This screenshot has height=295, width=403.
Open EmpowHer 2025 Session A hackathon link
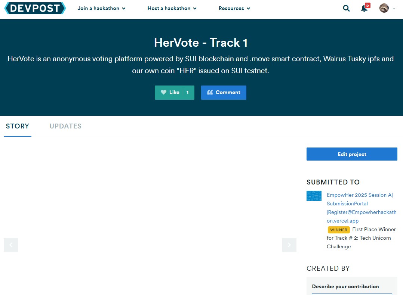(362, 208)
